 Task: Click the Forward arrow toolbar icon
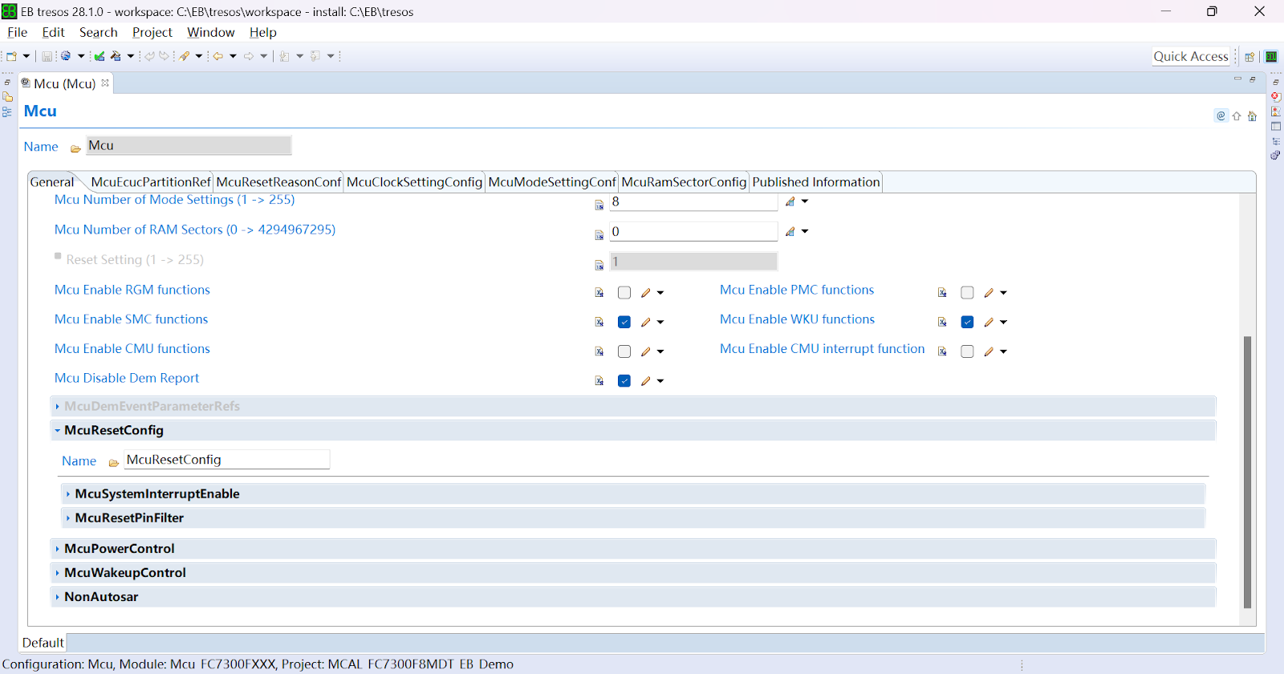click(x=249, y=56)
